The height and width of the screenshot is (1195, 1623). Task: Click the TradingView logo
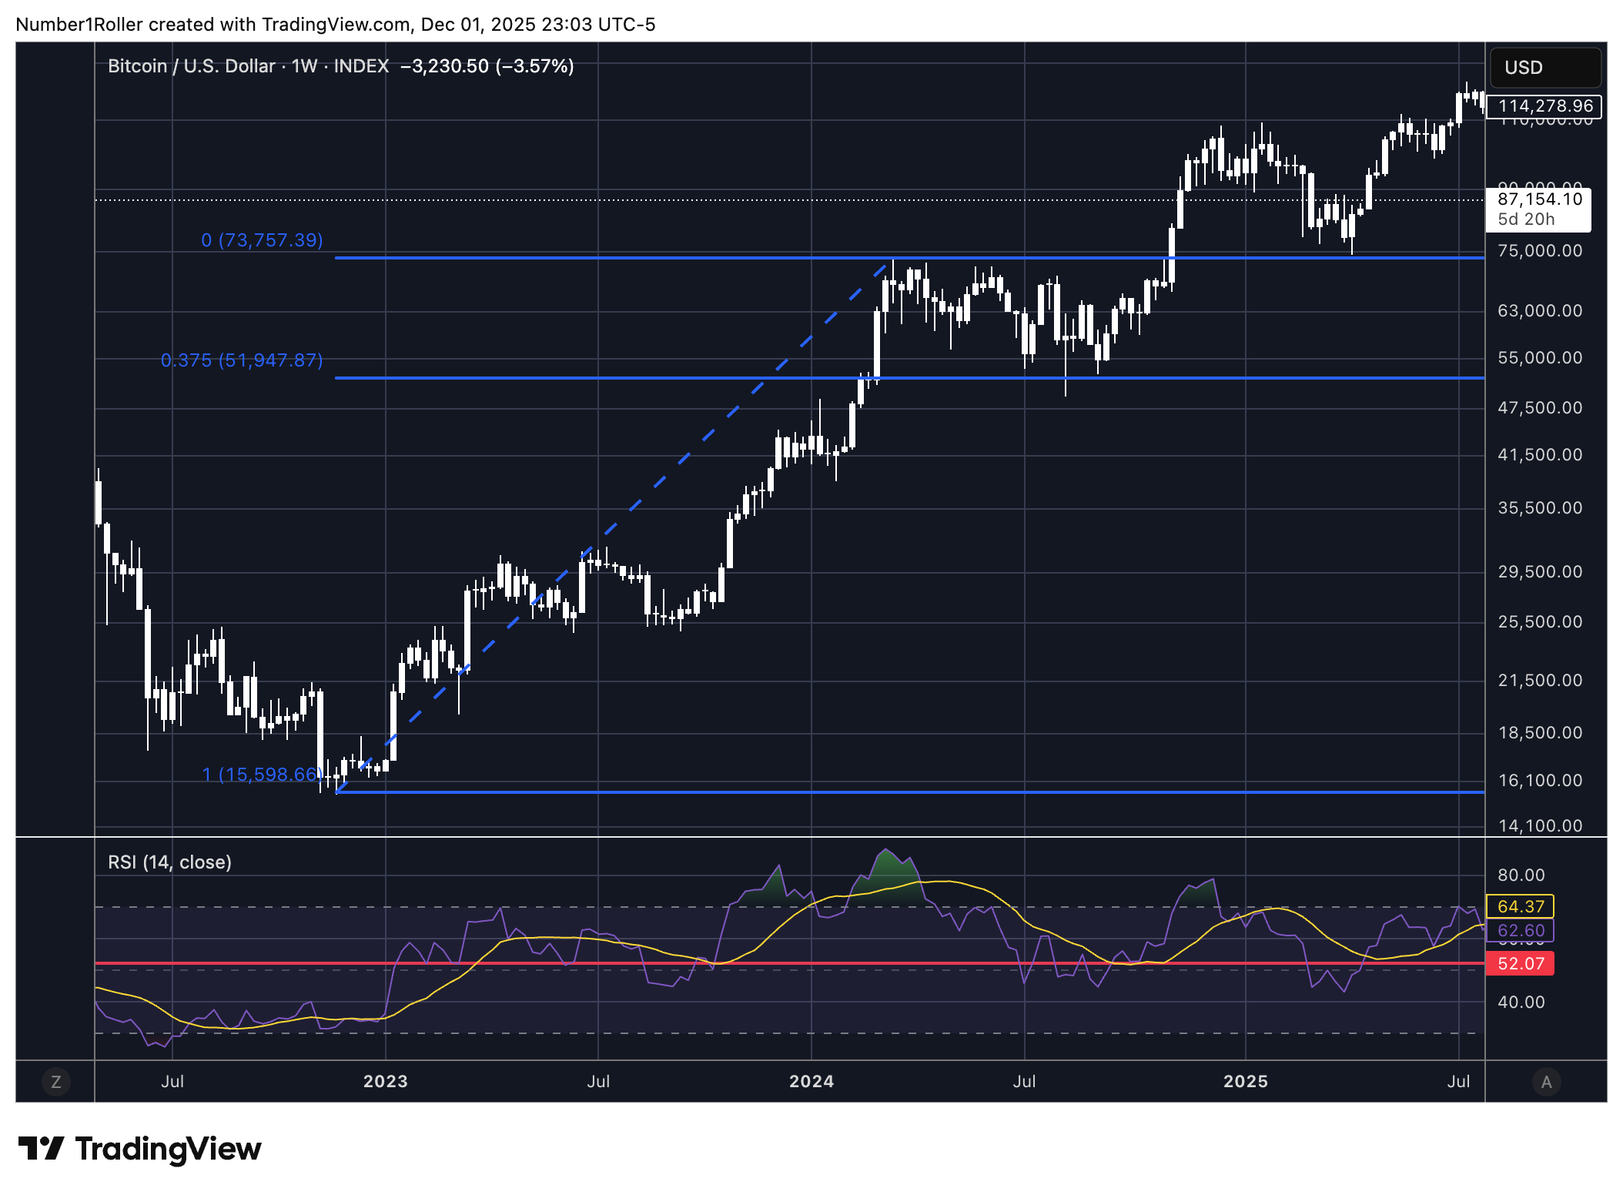click(139, 1149)
